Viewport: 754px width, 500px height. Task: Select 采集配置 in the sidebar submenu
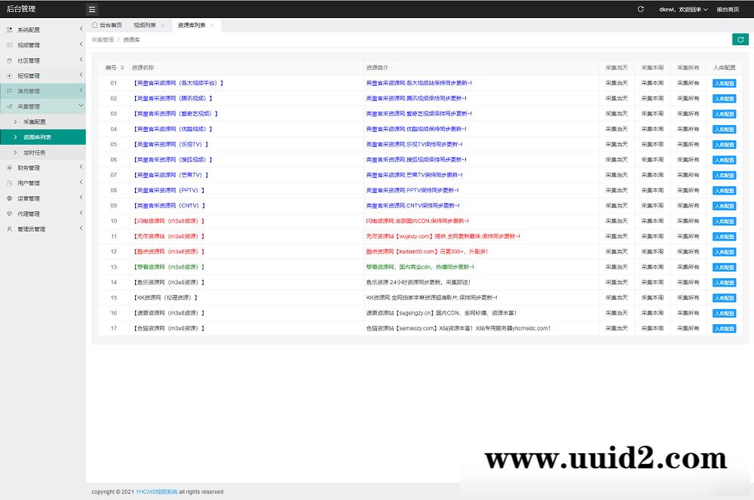point(35,121)
